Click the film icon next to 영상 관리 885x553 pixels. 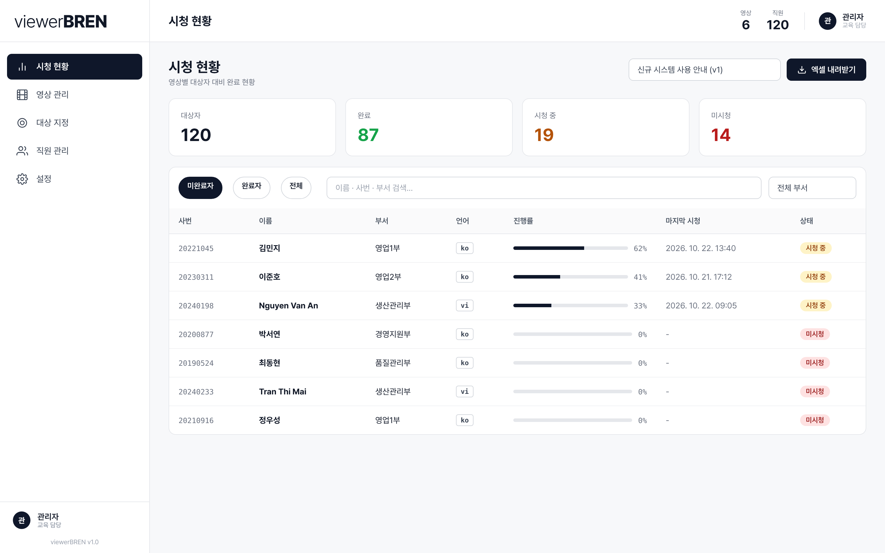[x=22, y=95]
